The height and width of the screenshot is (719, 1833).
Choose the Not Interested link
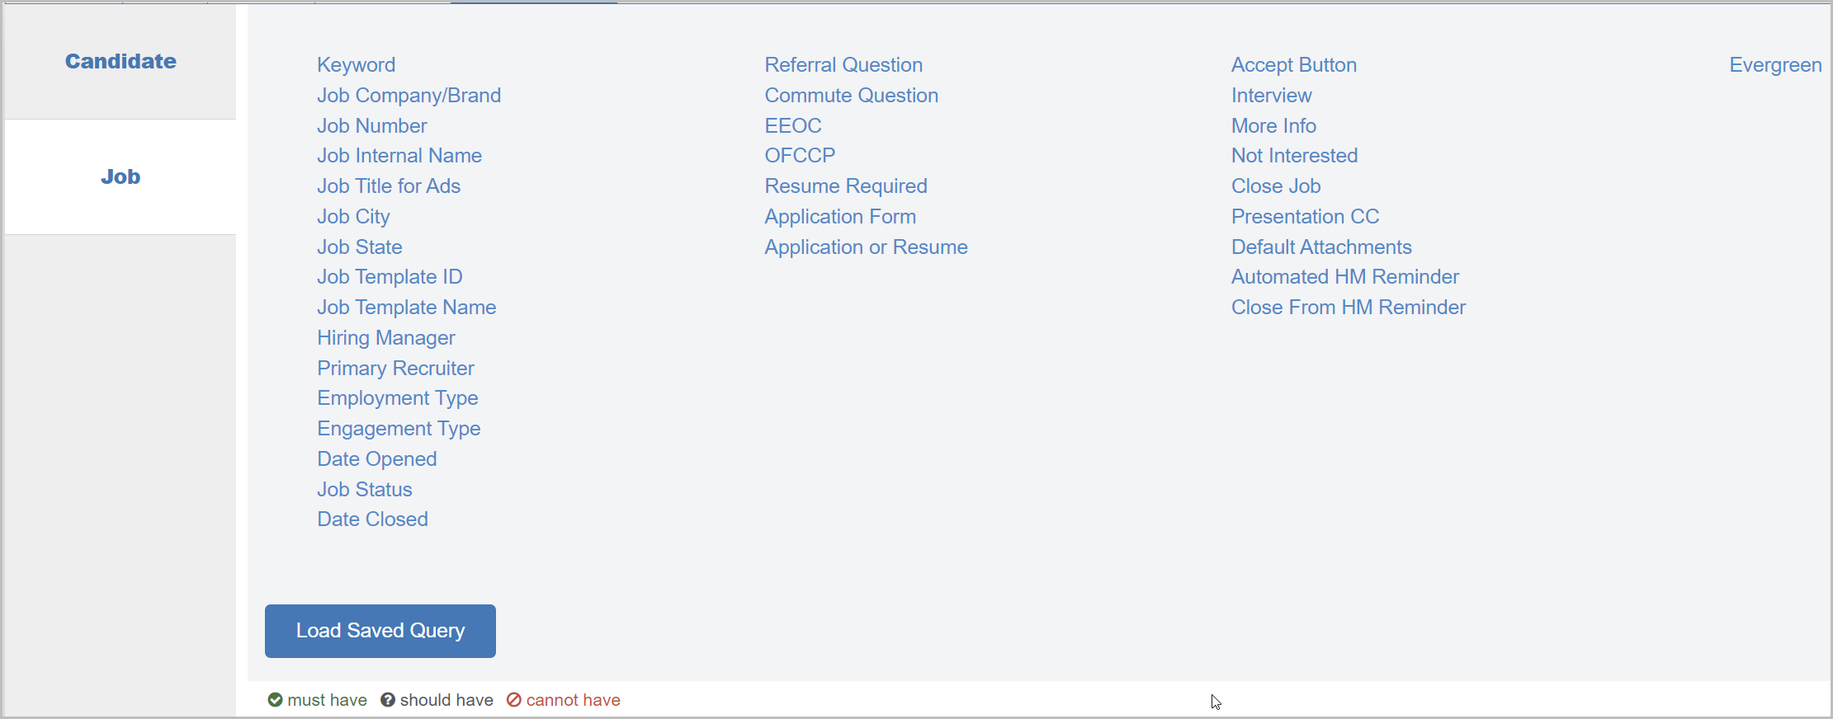click(x=1294, y=156)
